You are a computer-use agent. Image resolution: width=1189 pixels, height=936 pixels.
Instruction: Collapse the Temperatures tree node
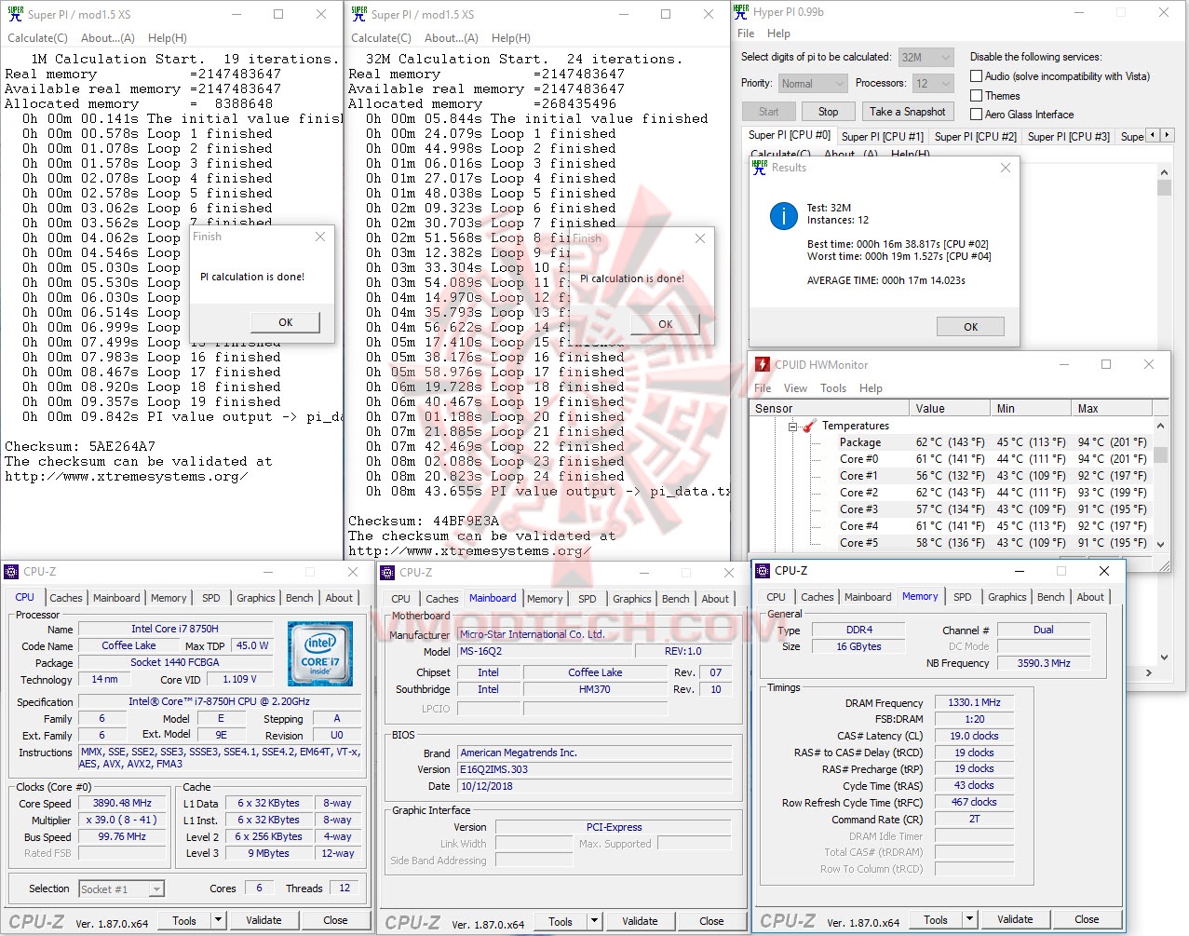(x=793, y=426)
